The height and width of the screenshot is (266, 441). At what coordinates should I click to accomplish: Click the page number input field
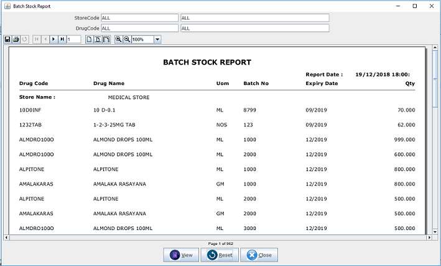click(x=73, y=39)
